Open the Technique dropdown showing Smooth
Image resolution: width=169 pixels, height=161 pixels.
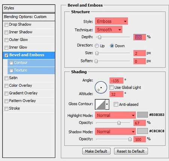point(109,29)
